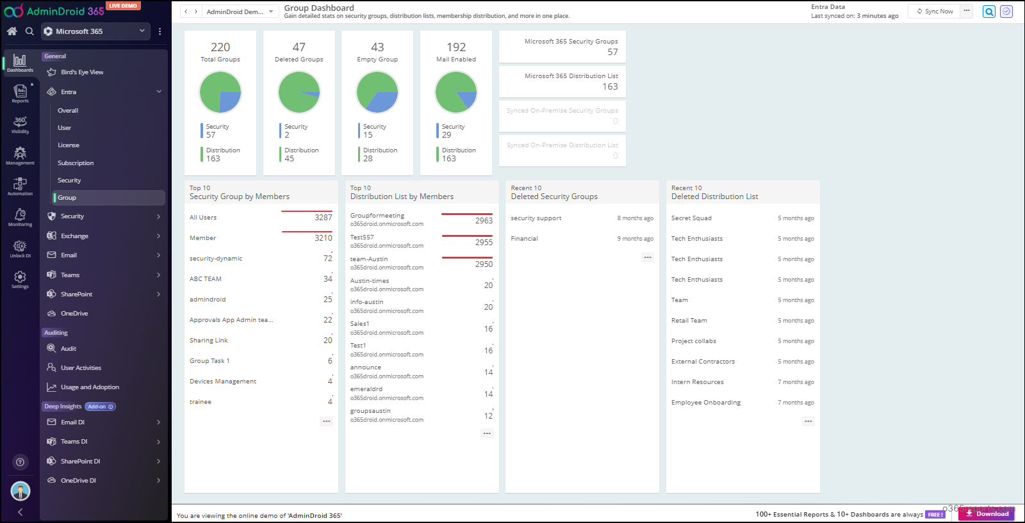Click the sidebar search magnifier icon
Image resolution: width=1025 pixels, height=523 pixels.
coord(29,31)
